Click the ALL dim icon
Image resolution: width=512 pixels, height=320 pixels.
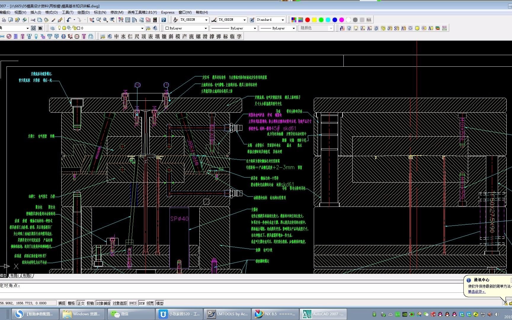click(444, 28)
